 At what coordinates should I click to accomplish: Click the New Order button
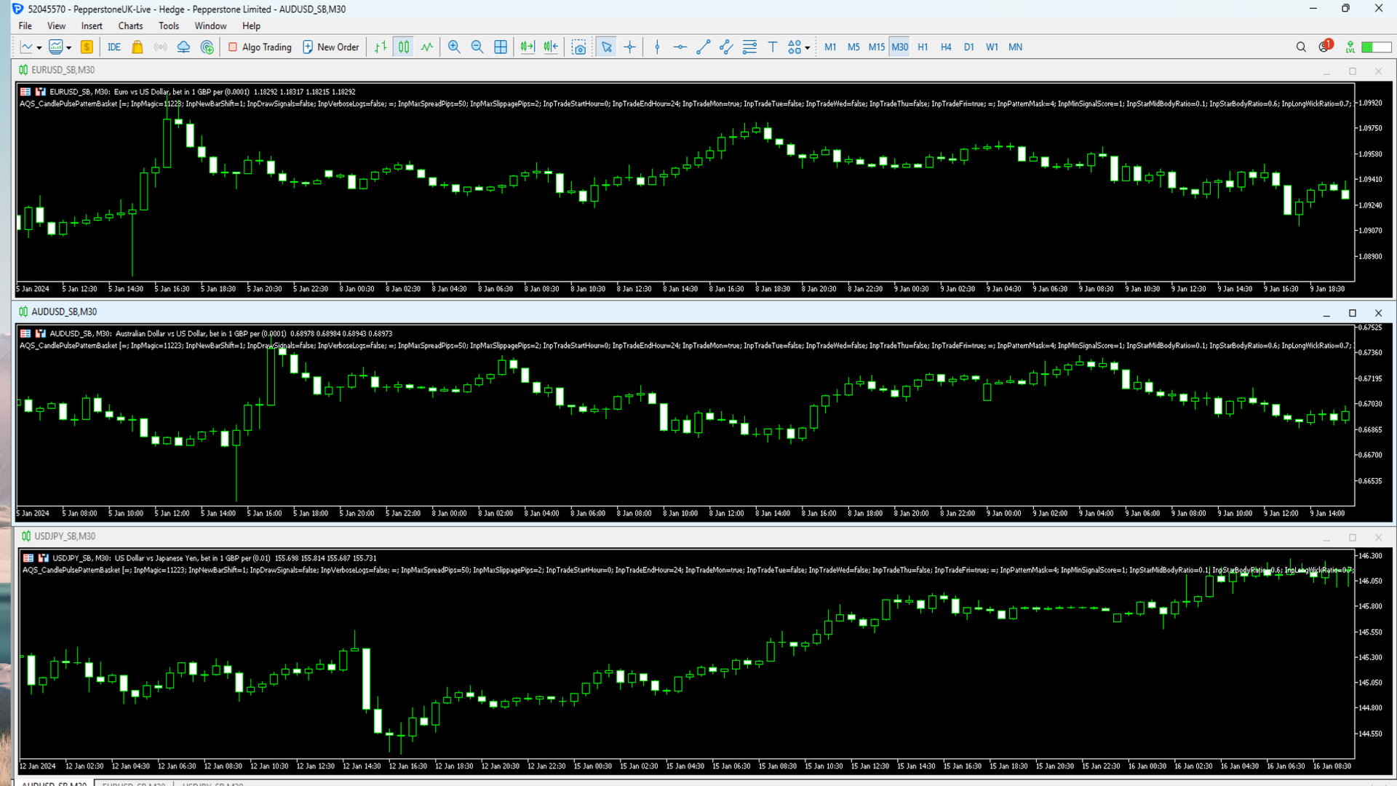point(331,47)
